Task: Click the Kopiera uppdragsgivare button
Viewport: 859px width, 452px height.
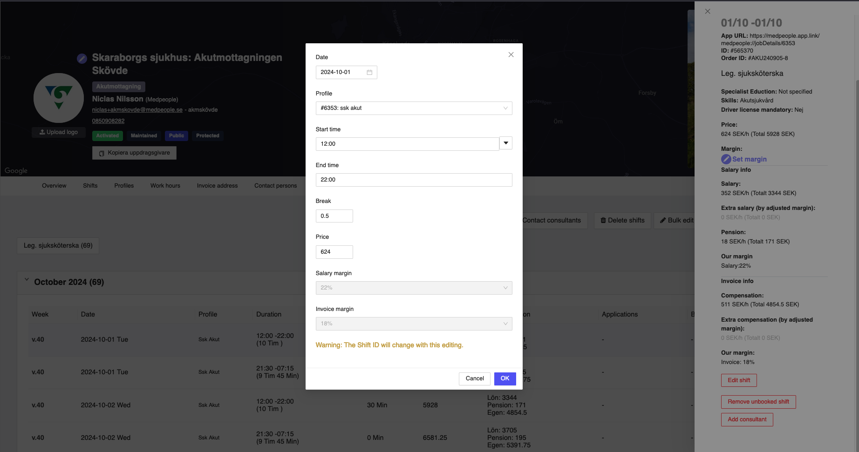Action: pos(134,153)
